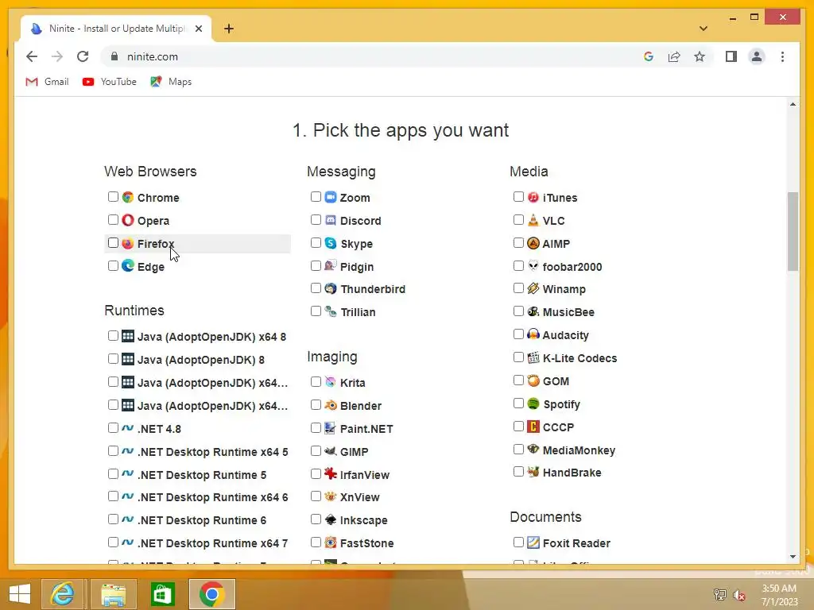Open the Chrome three-dot menu
This screenshot has width=814, height=610.
click(x=782, y=56)
